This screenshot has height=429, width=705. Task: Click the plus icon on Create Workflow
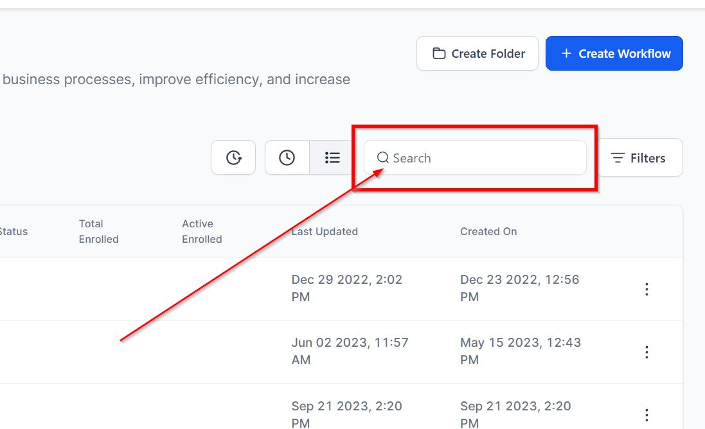pos(567,53)
